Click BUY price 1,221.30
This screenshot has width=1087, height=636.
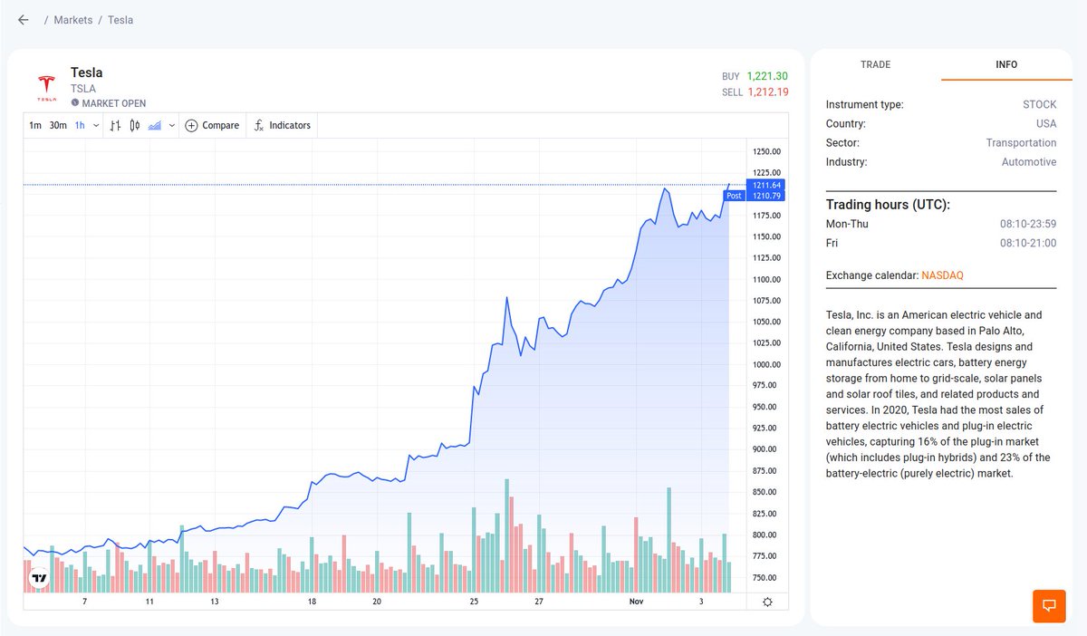[x=767, y=76]
